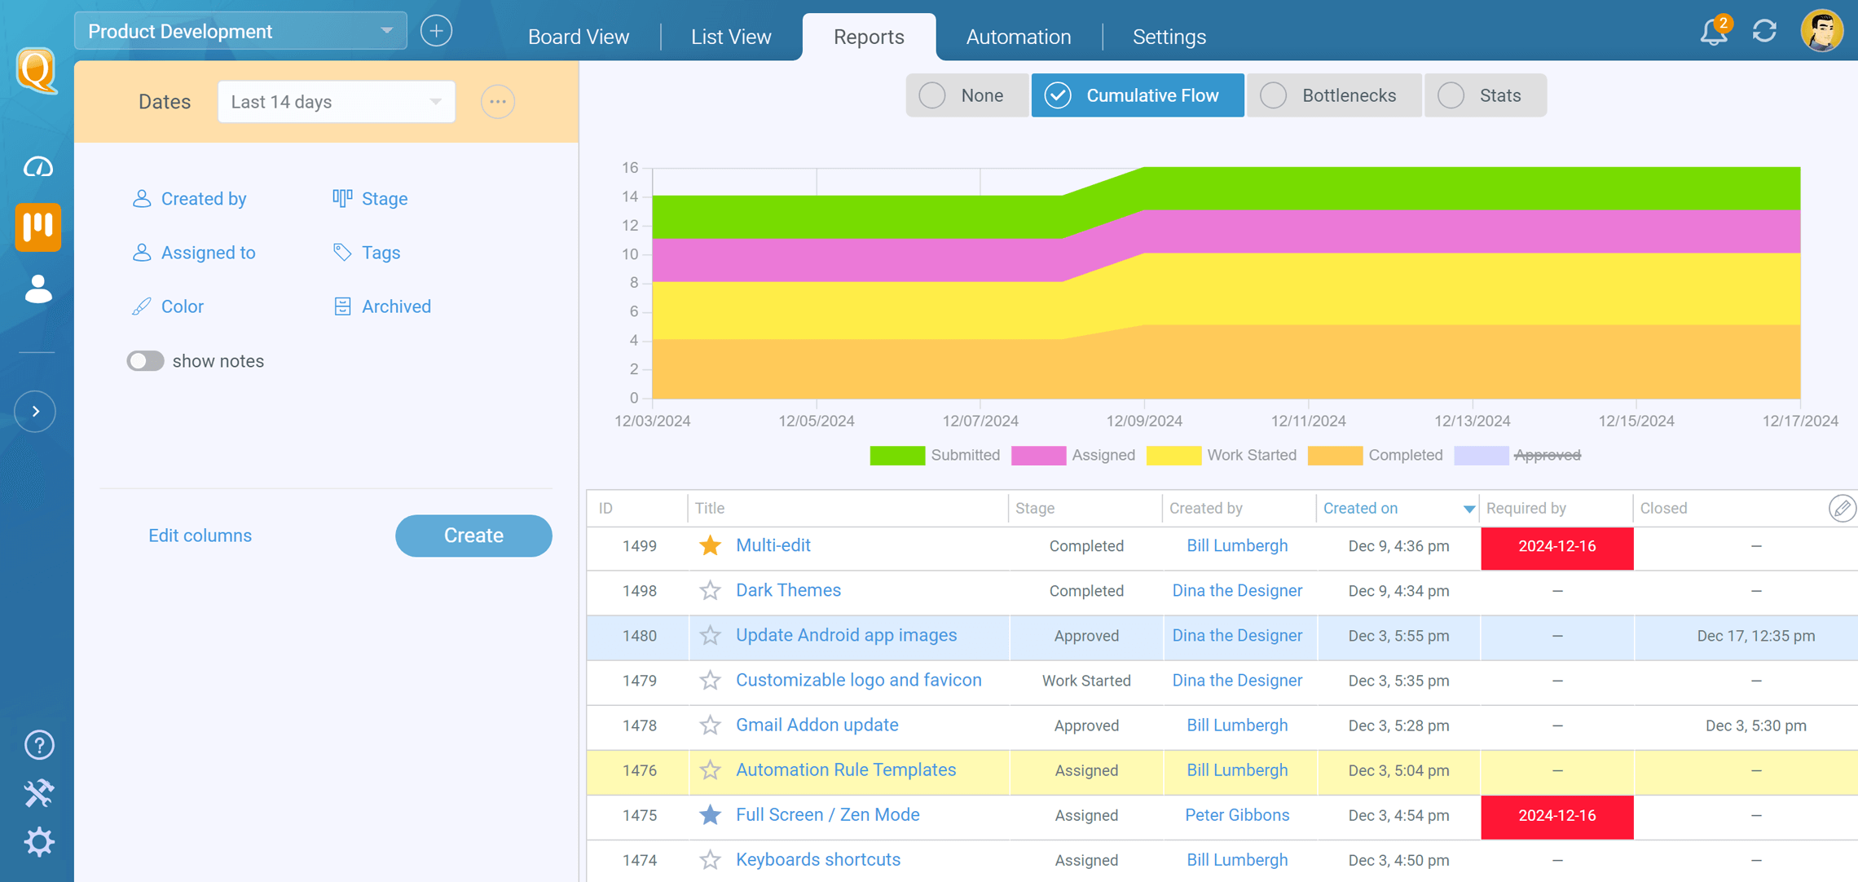
Task: Open the Automation tab
Action: pyautogui.click(x=1018, y=37)
